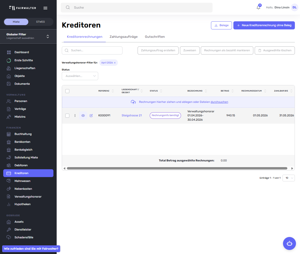The height and width of the screenshot is (254, 300).
Task: Click the horizontal table scrollbar
Action: 177,168
